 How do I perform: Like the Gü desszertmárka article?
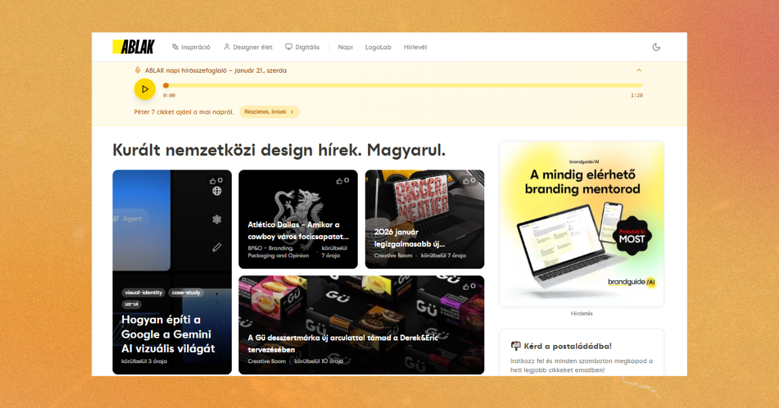(469, 286)
